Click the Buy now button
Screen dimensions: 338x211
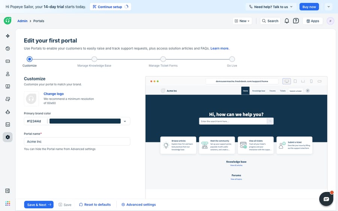point(309,7)
